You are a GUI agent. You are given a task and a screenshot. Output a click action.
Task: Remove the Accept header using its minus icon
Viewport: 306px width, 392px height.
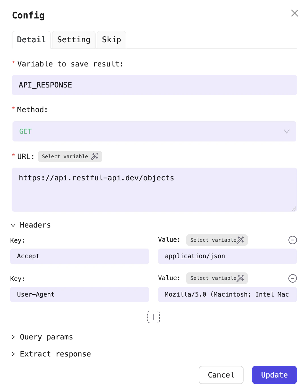(x=293, y=240)
